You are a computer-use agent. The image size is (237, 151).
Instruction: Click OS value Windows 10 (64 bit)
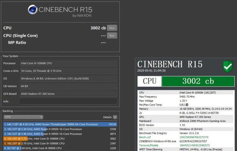click(x=191, y=129)
